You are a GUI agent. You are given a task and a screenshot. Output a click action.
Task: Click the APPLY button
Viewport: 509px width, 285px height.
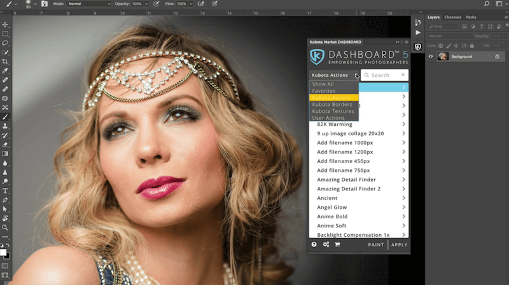tap(400, 245)
